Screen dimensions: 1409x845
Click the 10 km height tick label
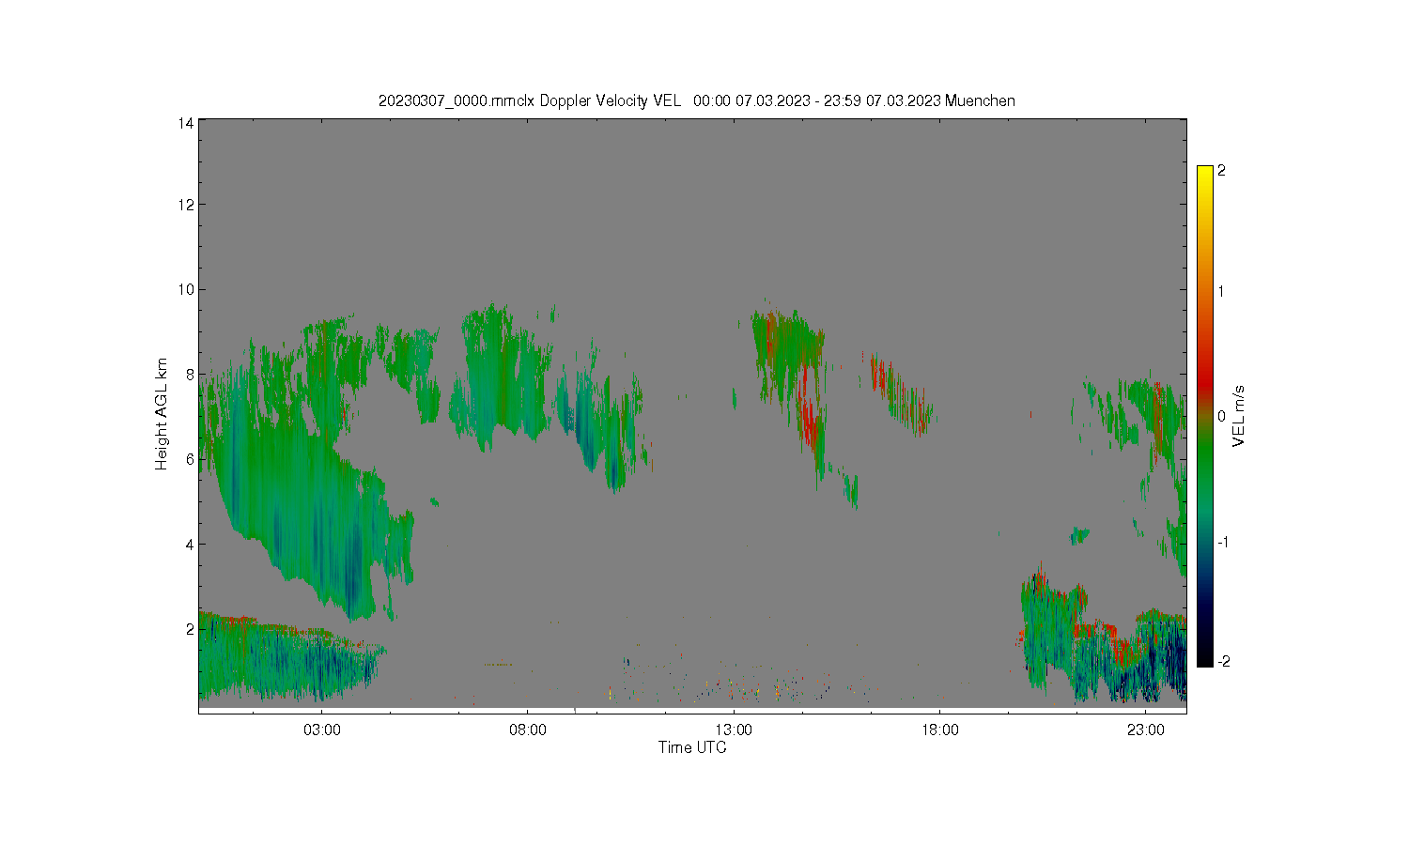pos(188,289)
